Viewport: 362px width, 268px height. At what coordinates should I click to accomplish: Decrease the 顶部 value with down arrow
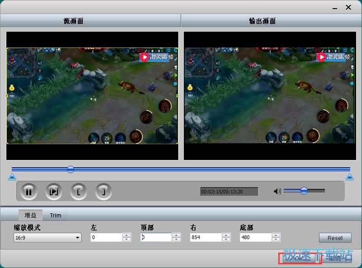(176, 240)
